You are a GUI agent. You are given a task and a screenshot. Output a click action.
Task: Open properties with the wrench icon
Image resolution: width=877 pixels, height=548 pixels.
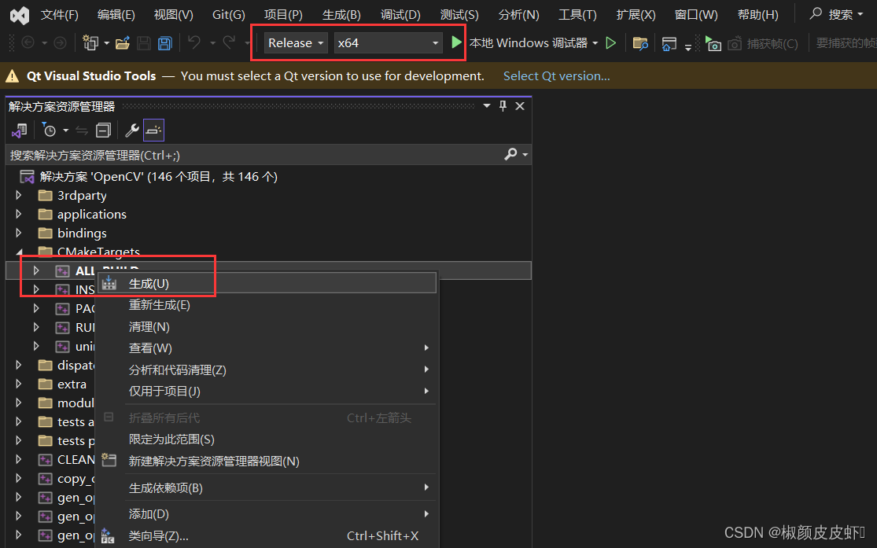coord(132,131)
